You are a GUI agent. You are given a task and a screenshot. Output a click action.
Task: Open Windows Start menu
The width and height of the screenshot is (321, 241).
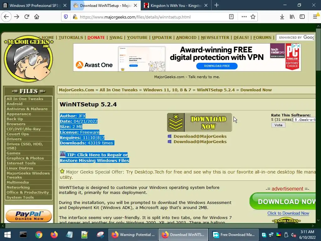8,235
